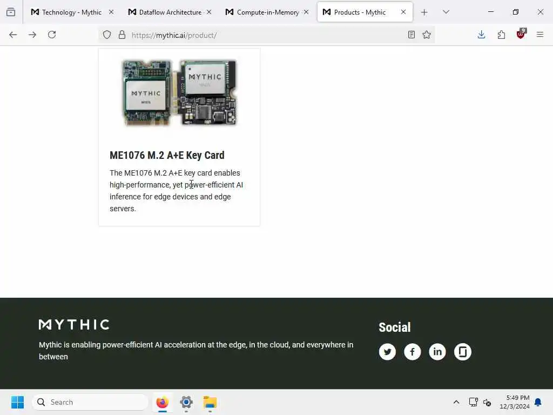Open uBlock Origin extension icon

point(521,34)
